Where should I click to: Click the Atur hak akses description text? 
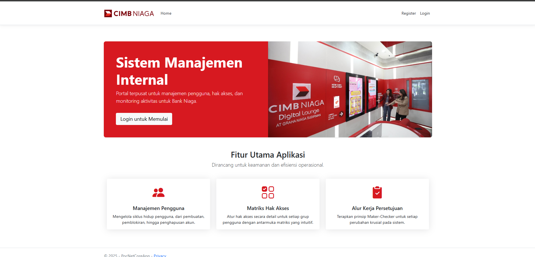[x=268, y=220]
